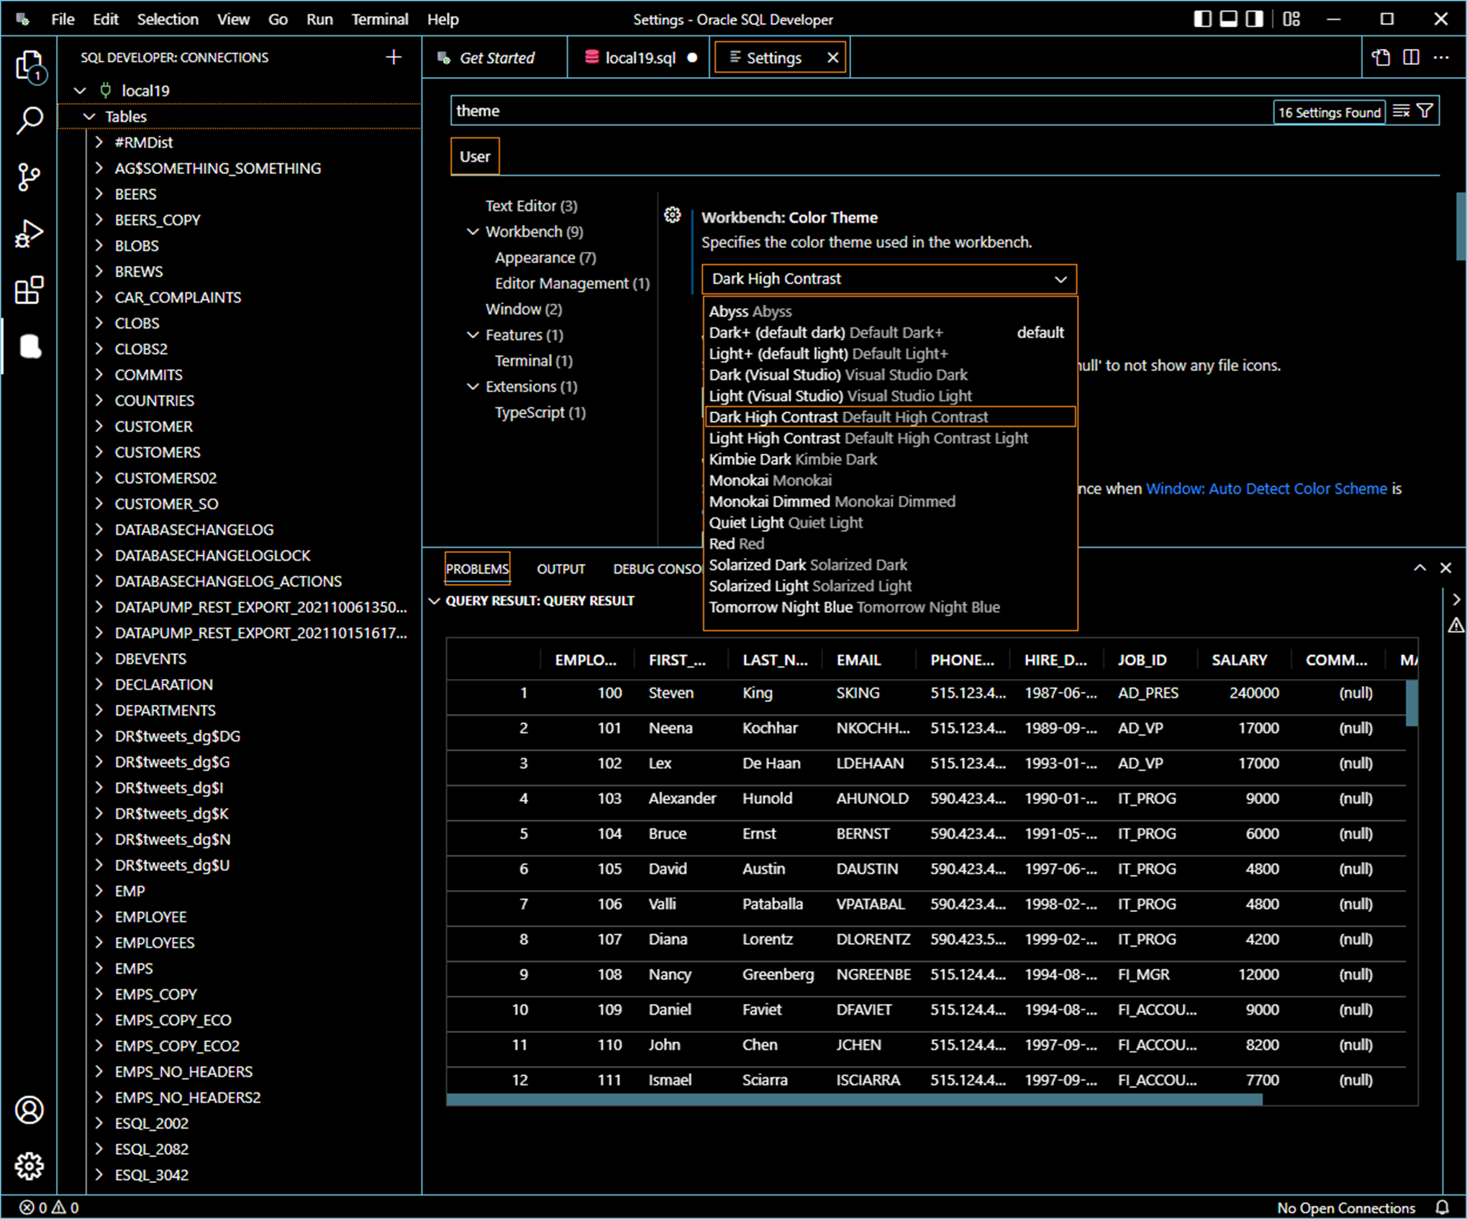Click the SALARY column header
The image size is (1467, 1219).
tap(1239, 660)
